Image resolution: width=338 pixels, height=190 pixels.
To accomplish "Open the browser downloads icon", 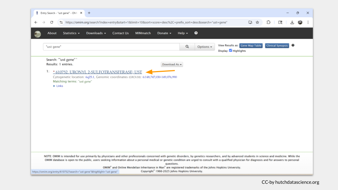I will tap(292, 23).
